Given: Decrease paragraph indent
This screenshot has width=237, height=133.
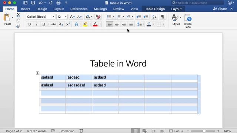Looking at the screenshot, I should [x=138, y=17].
